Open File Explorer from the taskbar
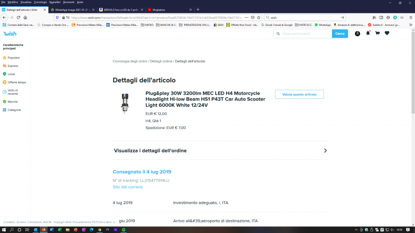Screen dimensions: 415x233 click(x=67, y=230)
